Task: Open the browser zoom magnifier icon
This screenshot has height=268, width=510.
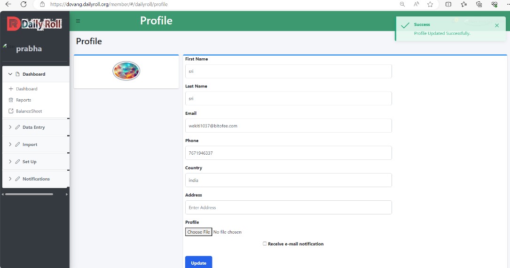Action: coord(402,4)
